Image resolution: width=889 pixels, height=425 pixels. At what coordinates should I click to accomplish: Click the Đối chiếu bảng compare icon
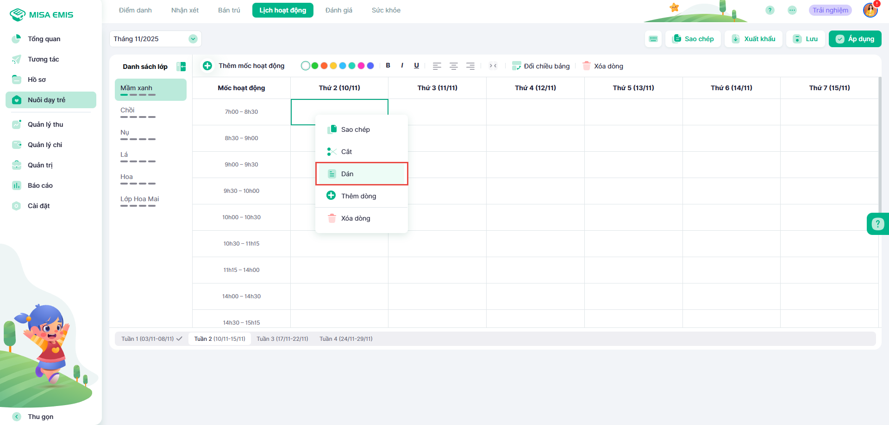tap(516, 66)
